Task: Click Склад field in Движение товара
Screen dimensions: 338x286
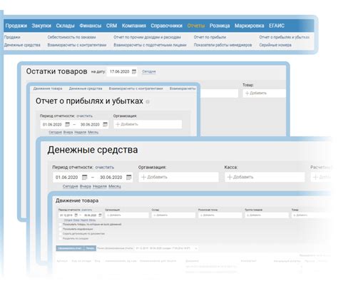Action: pyautogui.click(x=173, y=215)
